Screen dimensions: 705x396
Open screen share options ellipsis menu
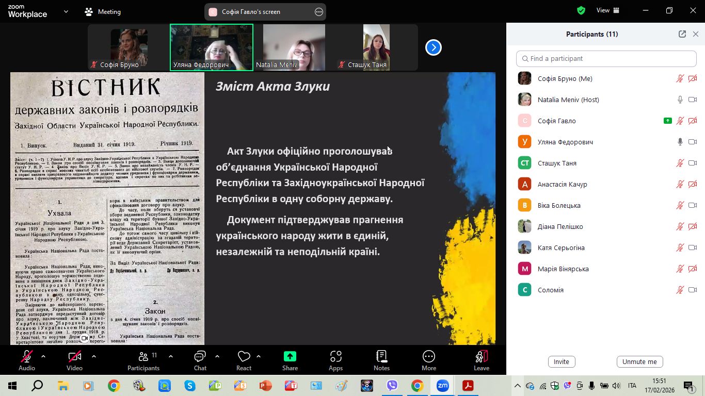(319, 12)
